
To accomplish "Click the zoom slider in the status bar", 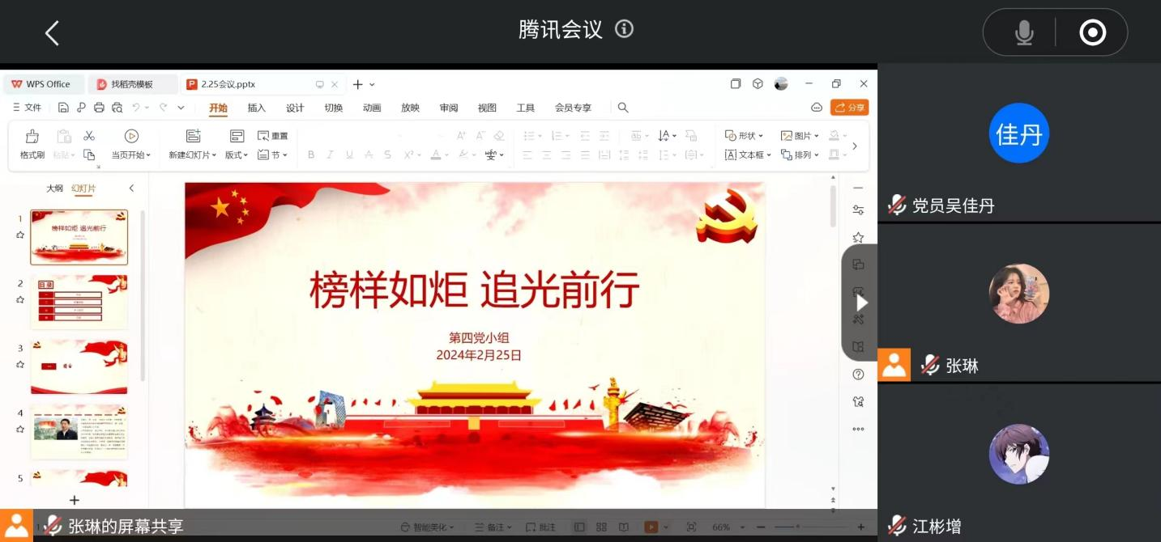I will pos(814,527).
